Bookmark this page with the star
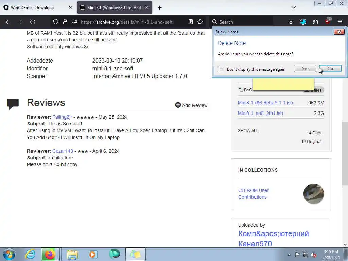 [x=200, y=22]
